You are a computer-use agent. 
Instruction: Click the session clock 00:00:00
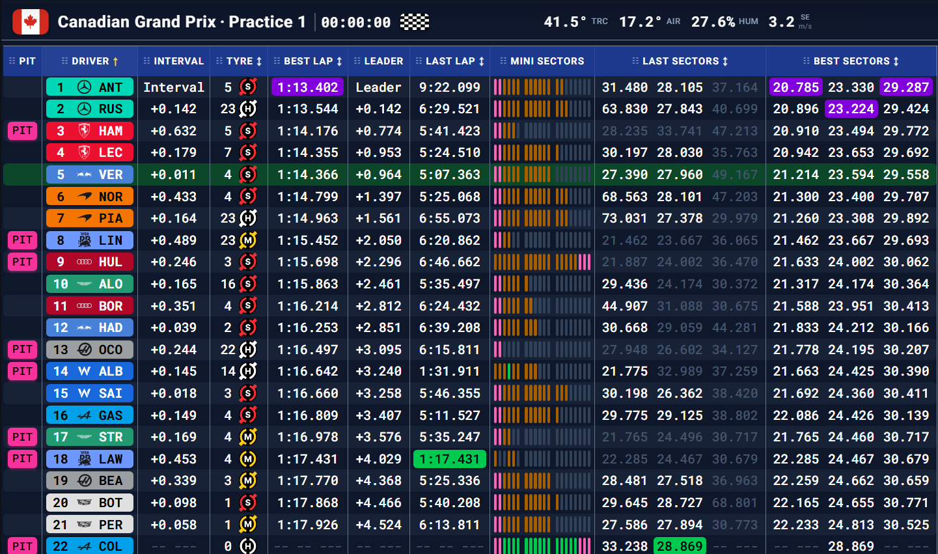point(356,22)
